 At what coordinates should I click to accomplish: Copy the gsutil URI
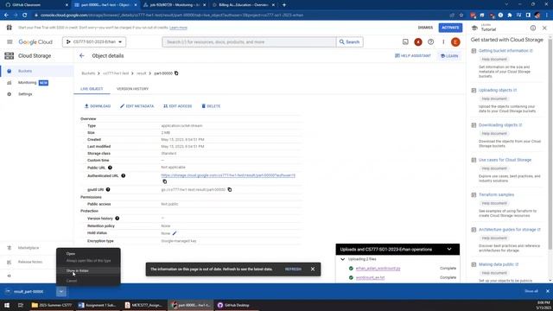point(230,190)
